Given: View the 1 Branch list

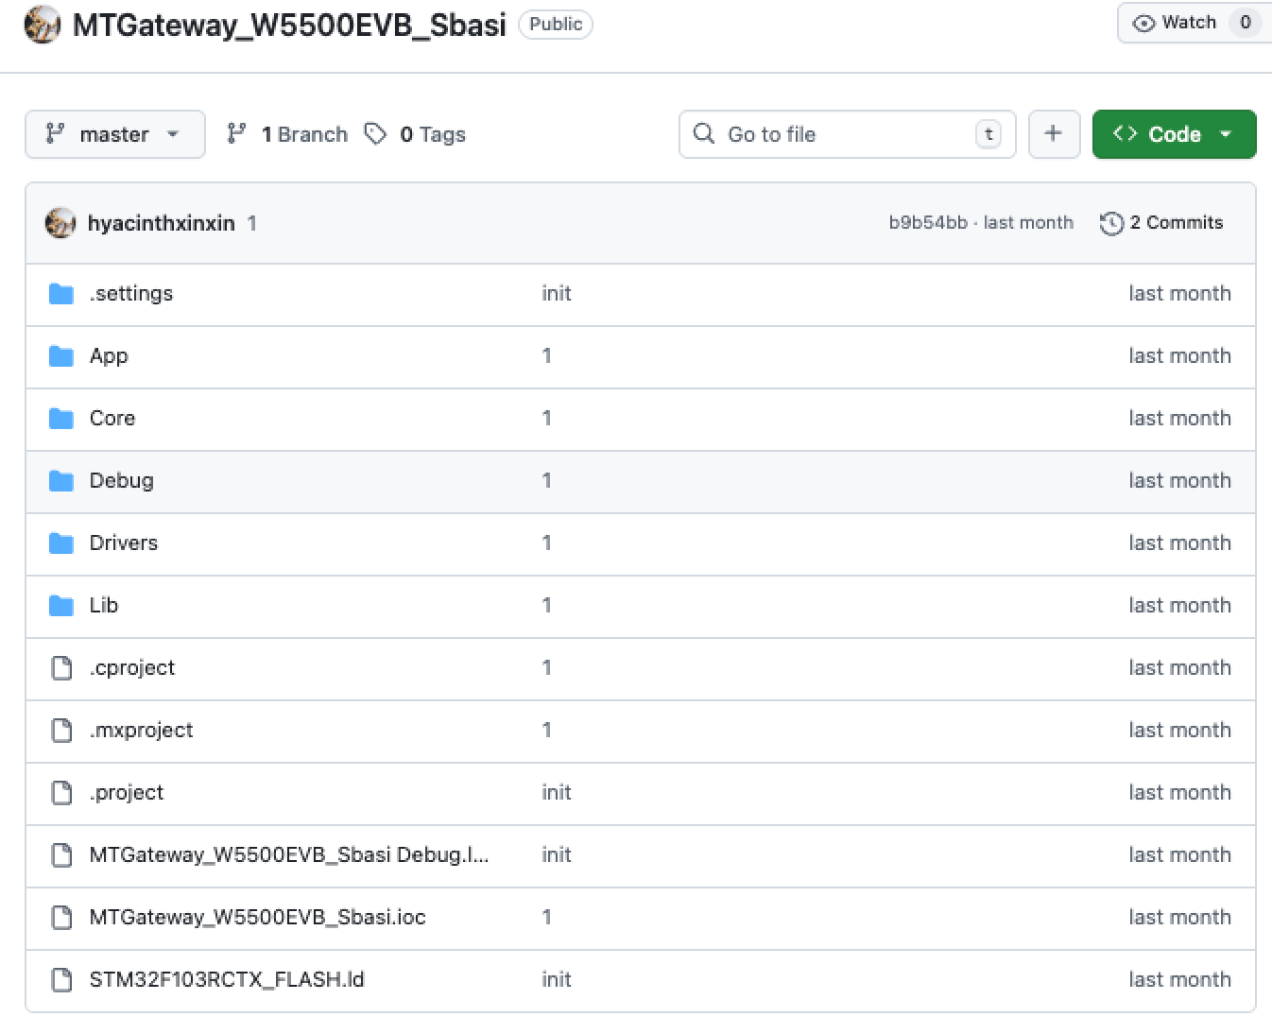Looking at the screenshot, I should click(288, 134).
